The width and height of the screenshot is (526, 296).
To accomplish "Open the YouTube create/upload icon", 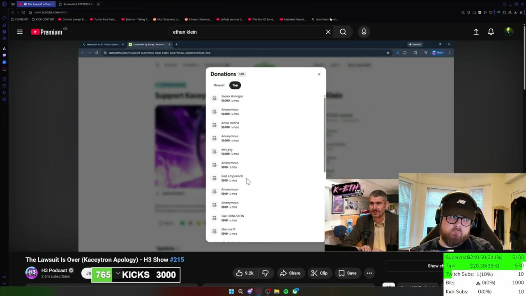I will click(x=476, y=32).
